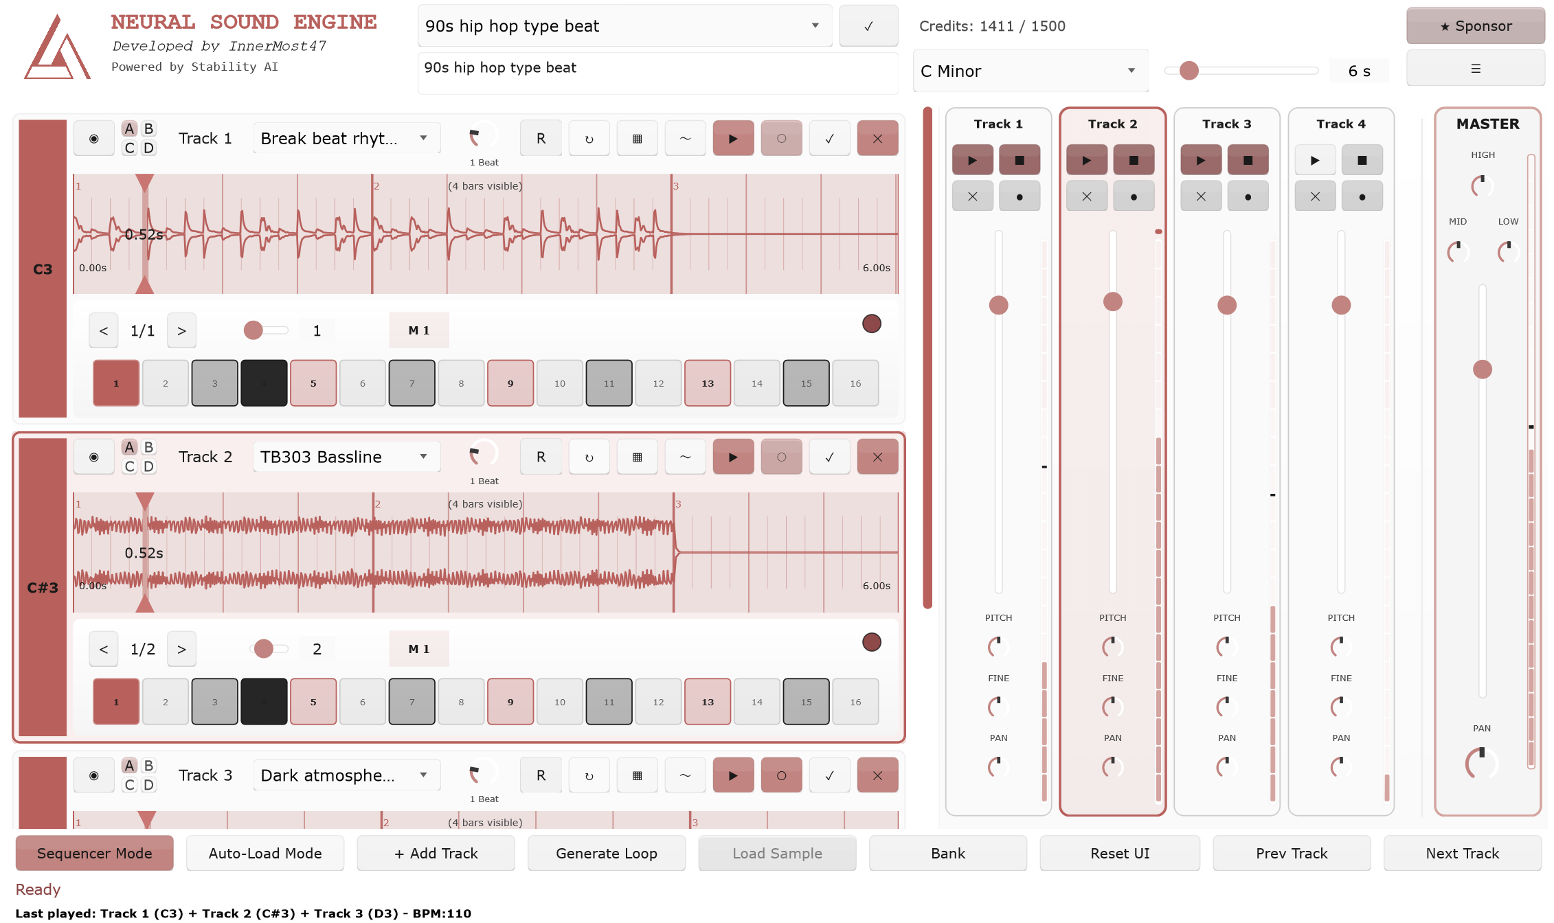
Task: Select the Track 1 radio button
Action: [x=94, y=139]
